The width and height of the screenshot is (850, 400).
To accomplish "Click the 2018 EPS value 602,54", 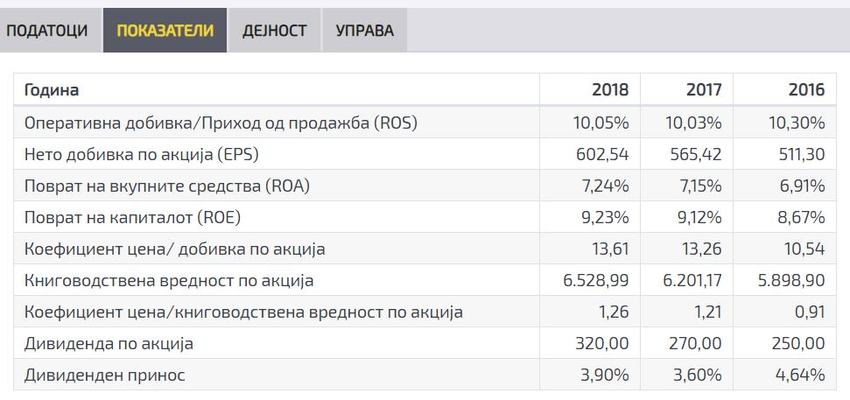I will point(601,155).
